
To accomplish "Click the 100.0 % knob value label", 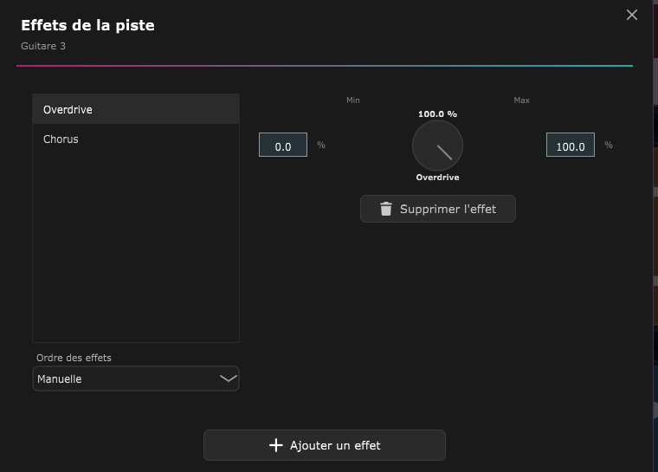I will (x=437, y=114).
